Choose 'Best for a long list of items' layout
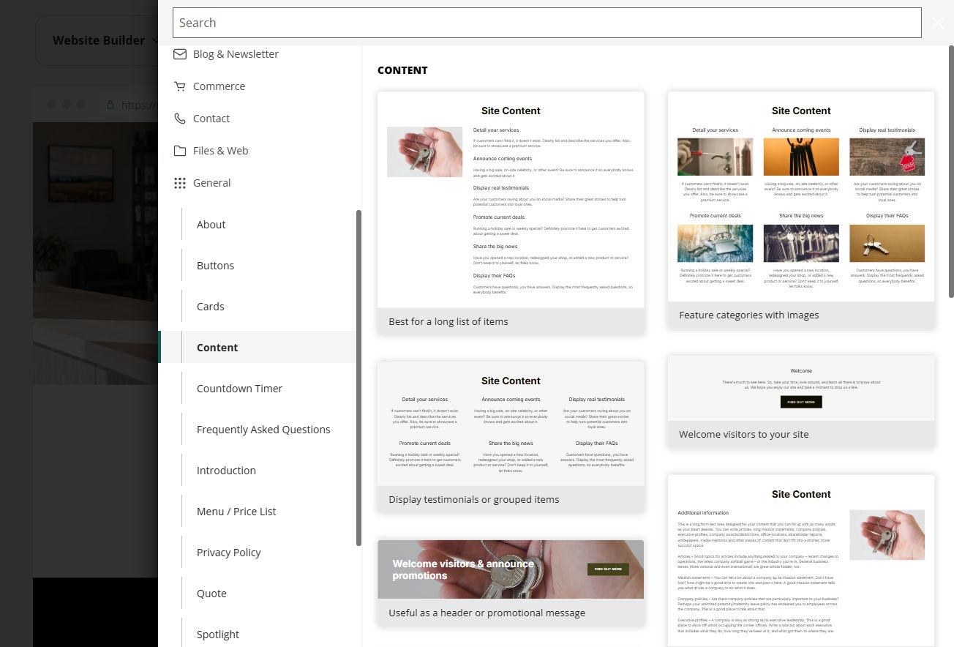This screenshot has width=954, height=647. pyautogui.click(x=511, y=213)
